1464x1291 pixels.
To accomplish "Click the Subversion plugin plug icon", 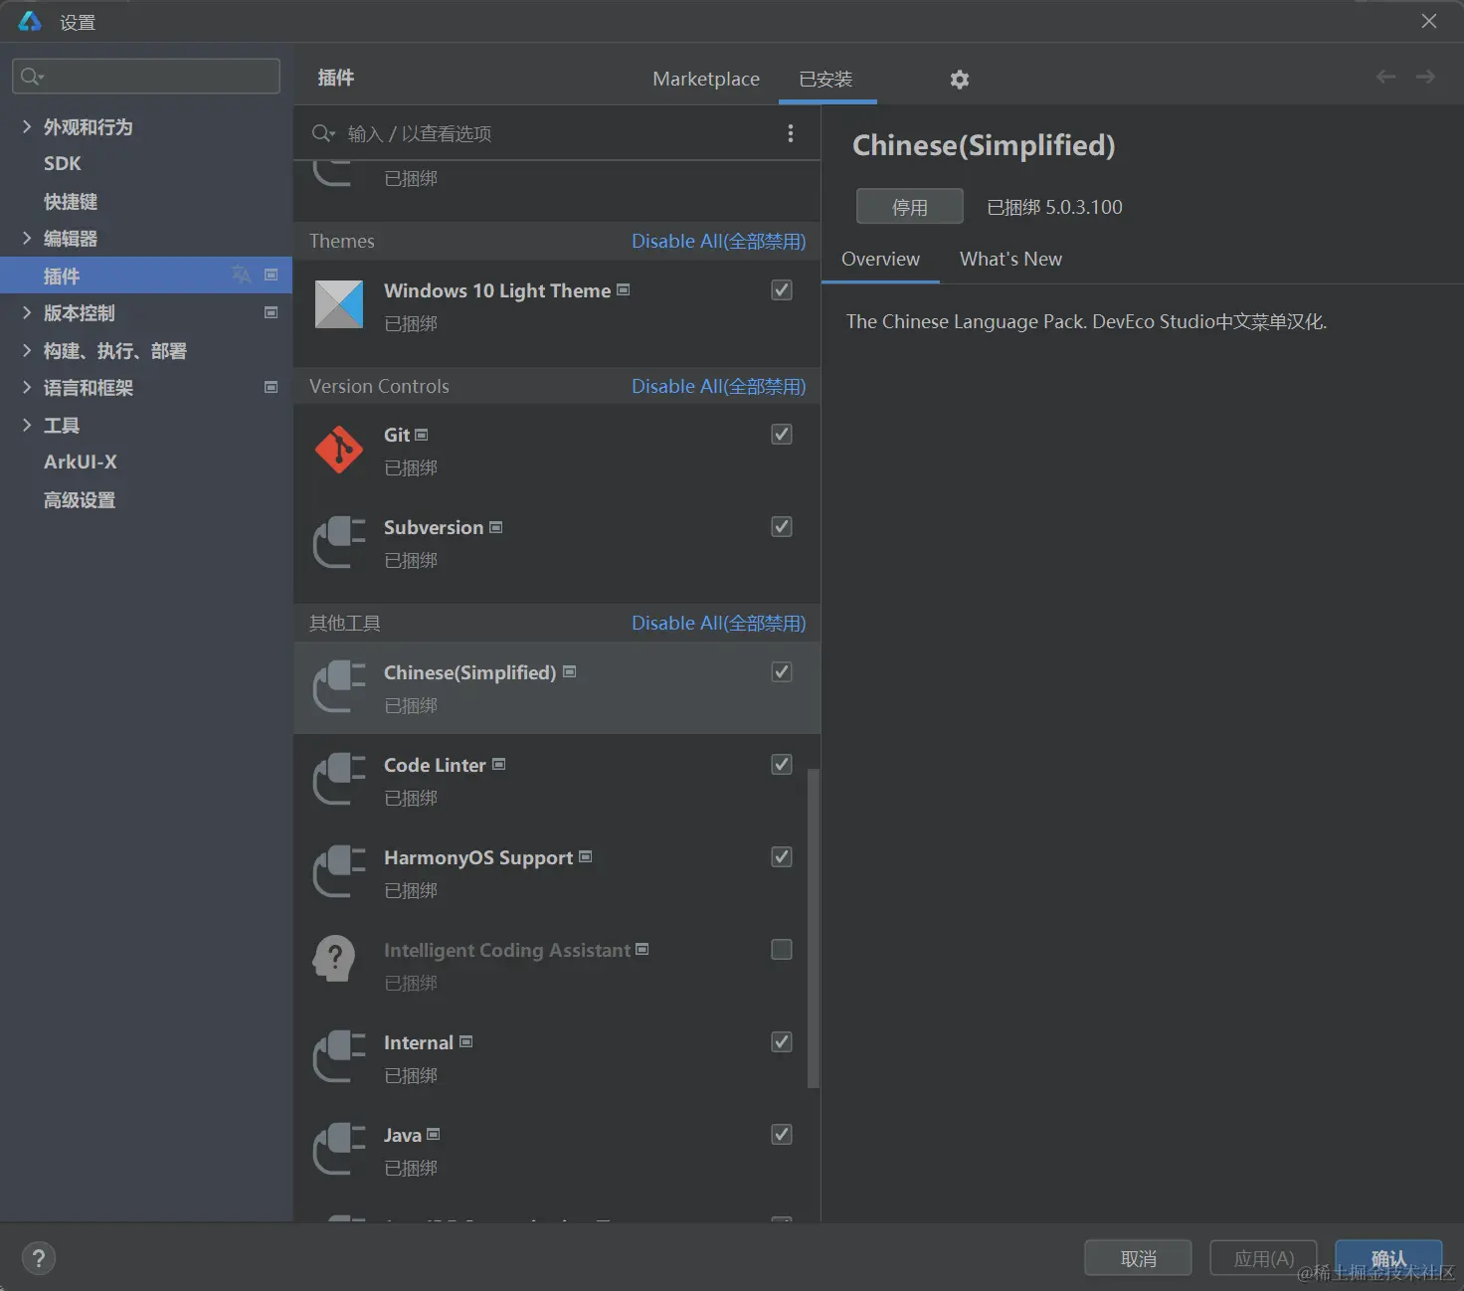I will pyautogui.click(x=339, y=542).
